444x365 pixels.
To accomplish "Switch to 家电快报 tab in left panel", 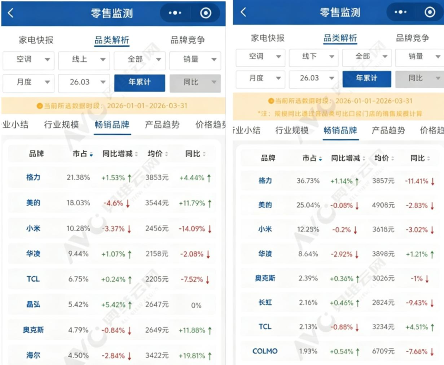I will (x=36, y=40).
